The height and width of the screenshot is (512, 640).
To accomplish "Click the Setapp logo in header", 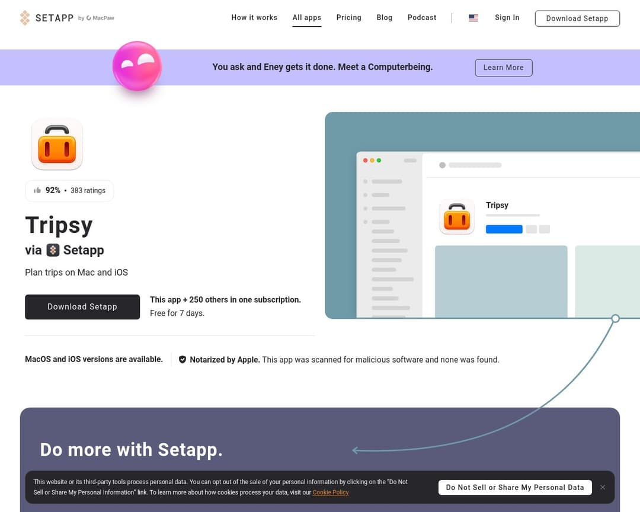I will (x=46, y=18).
